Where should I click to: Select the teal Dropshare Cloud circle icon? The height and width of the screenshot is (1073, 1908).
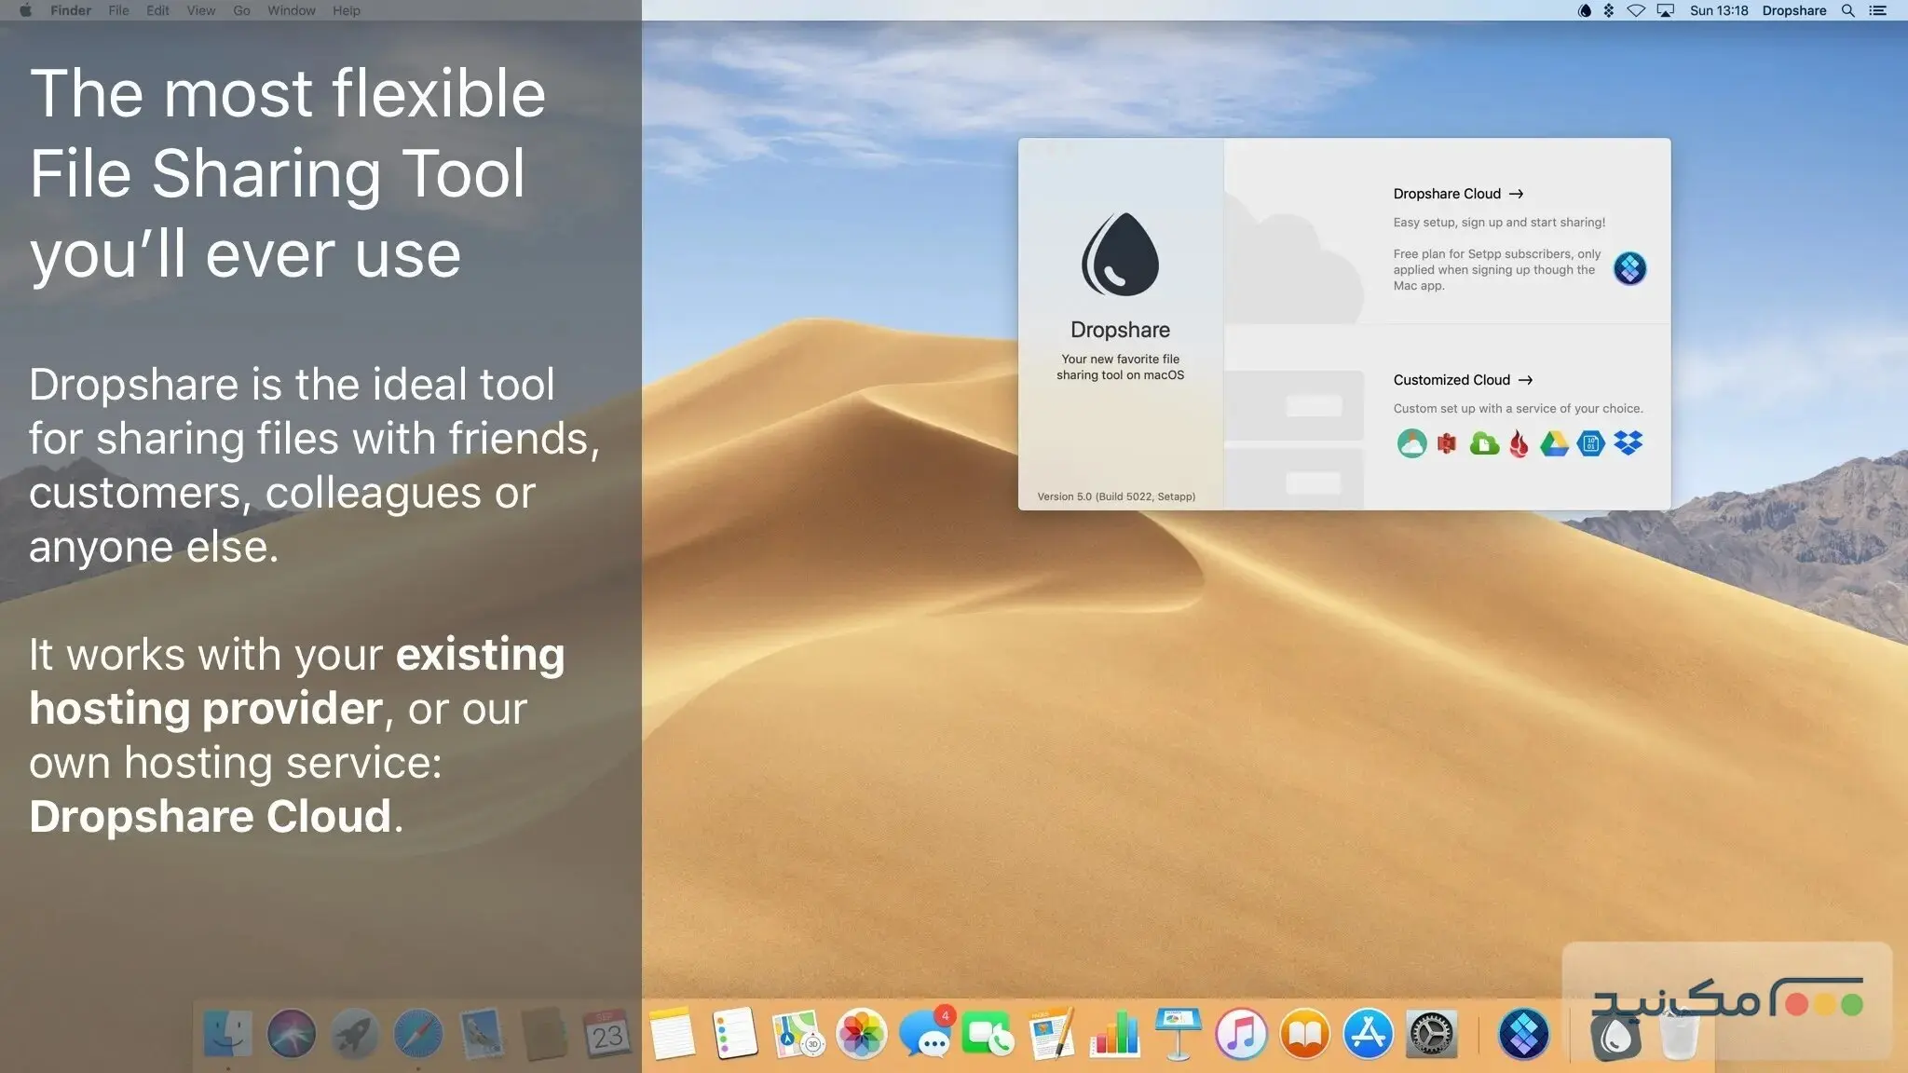pos(1411,443)
